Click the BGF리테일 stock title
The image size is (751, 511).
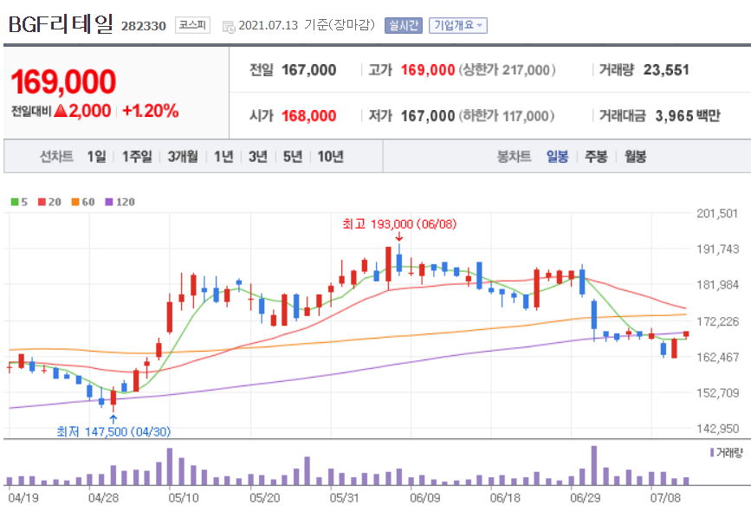tap(61, 24)
